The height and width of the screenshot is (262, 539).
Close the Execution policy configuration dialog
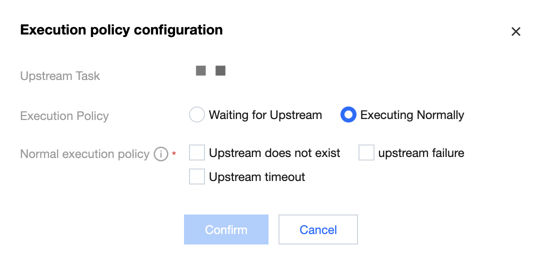coord(516,32)
